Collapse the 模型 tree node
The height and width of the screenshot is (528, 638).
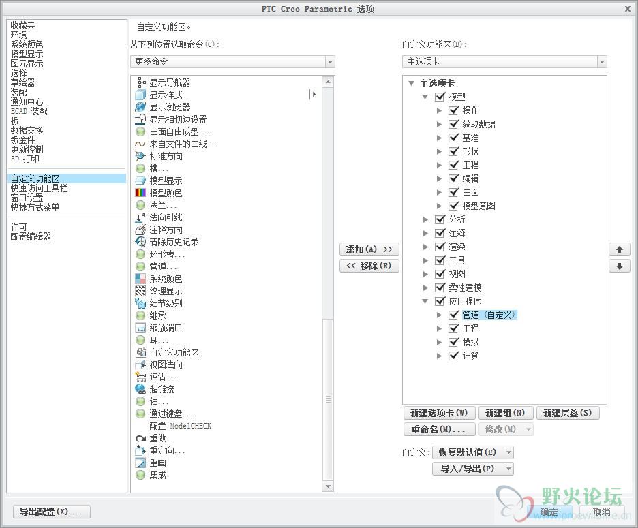425,97
